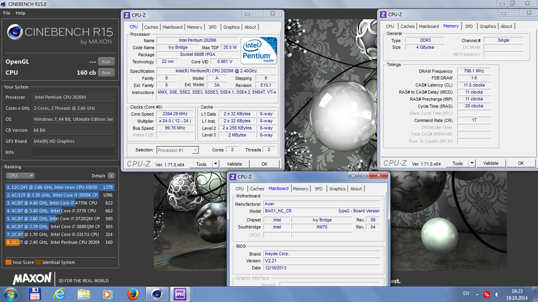
Task: Open the CPU ranking type dropdown
Action: click(x=20, y=176)
